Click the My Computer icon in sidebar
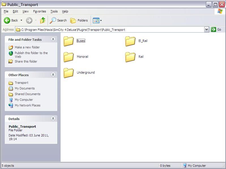226x169 pixels. [x=11, y=100]
